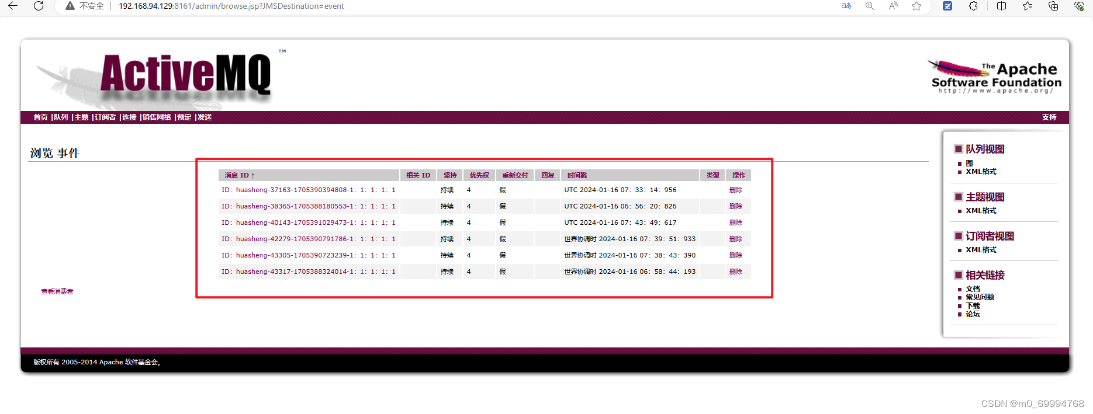Open 文档 link under 相关链接
The height and width of the screenshot is (414, 1093).
[973, 289]
